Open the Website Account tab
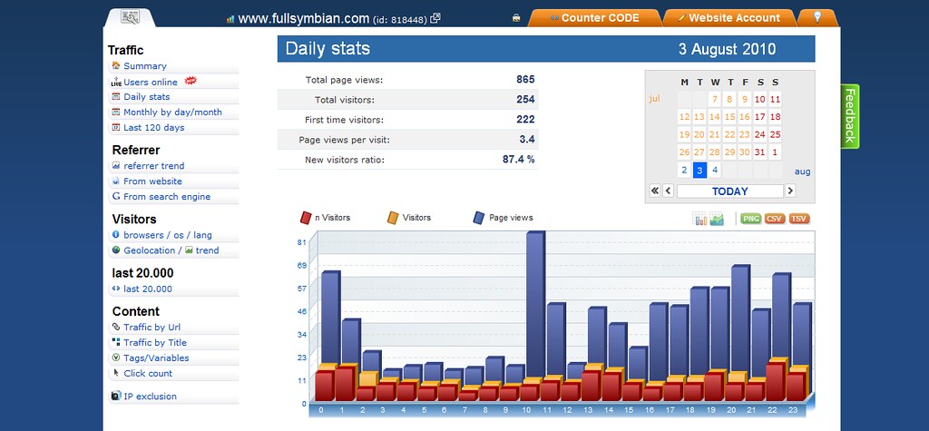Screen dimensions: 929x431 tap(729, 18)
